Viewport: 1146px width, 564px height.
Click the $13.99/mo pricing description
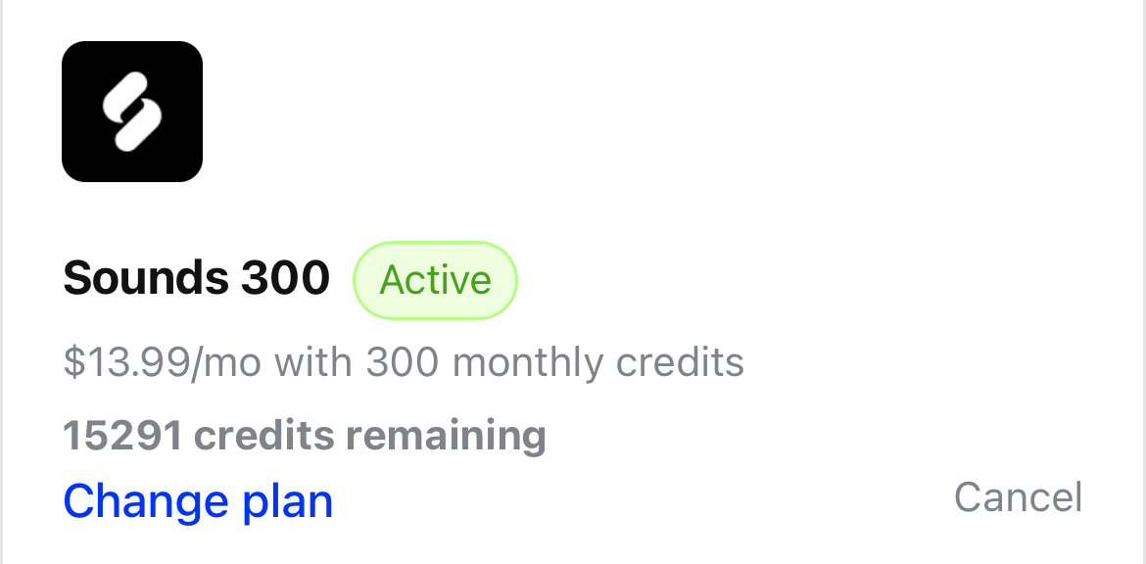tap(404, 361)
